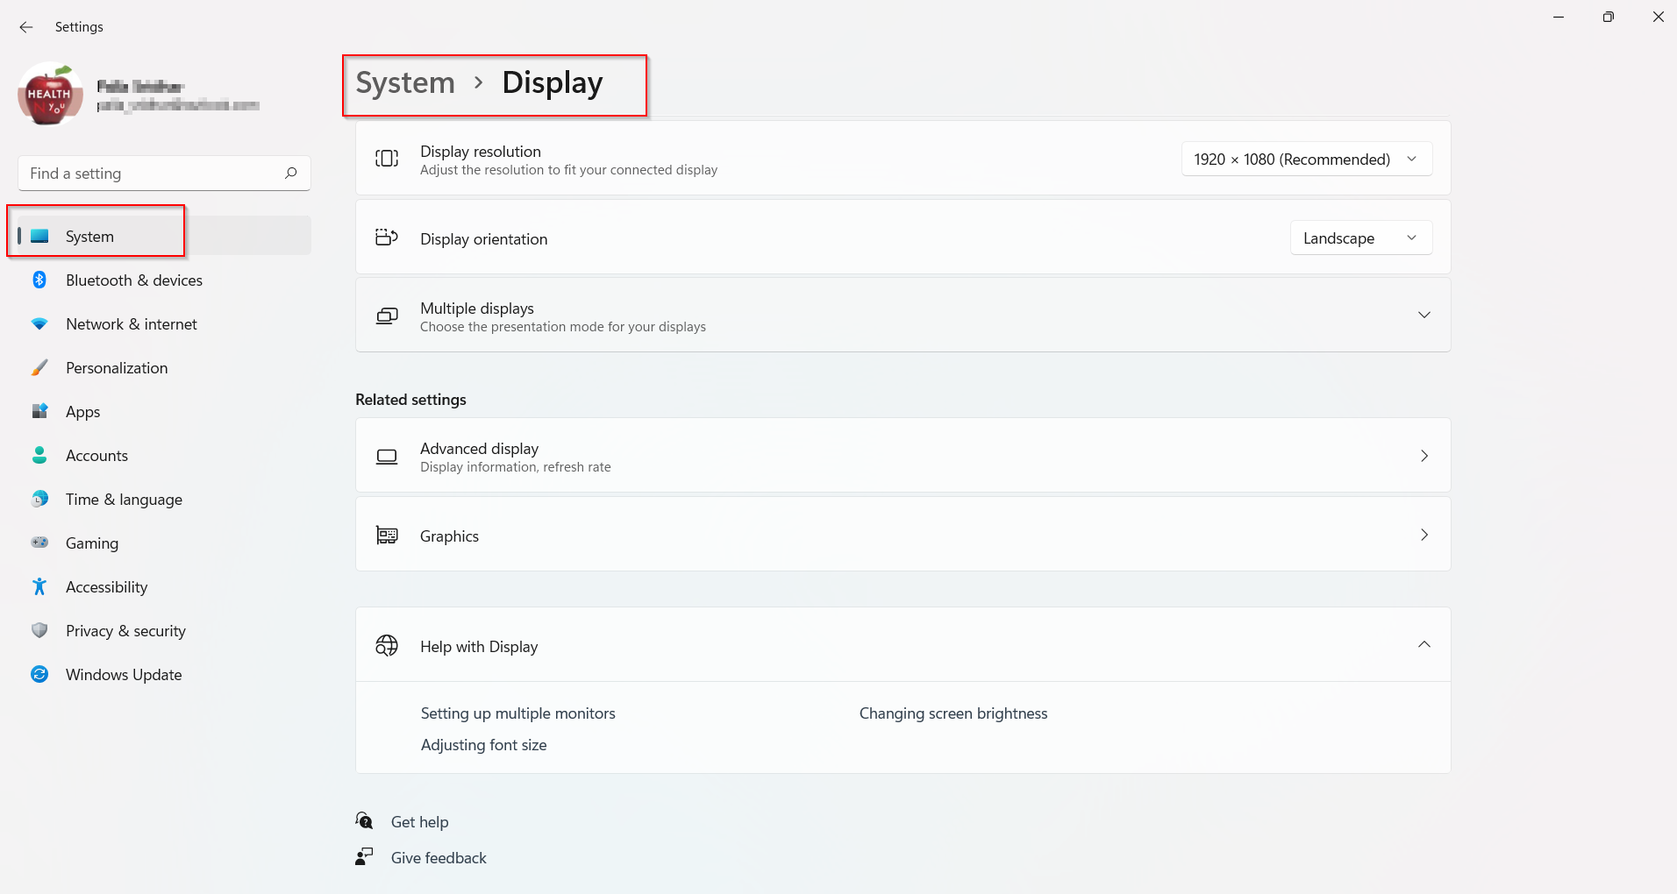
Task: Open Windows Update page
Action: pos(164,675)
